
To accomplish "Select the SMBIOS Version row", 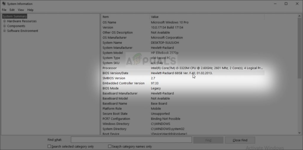I will [x=183, y=78].
